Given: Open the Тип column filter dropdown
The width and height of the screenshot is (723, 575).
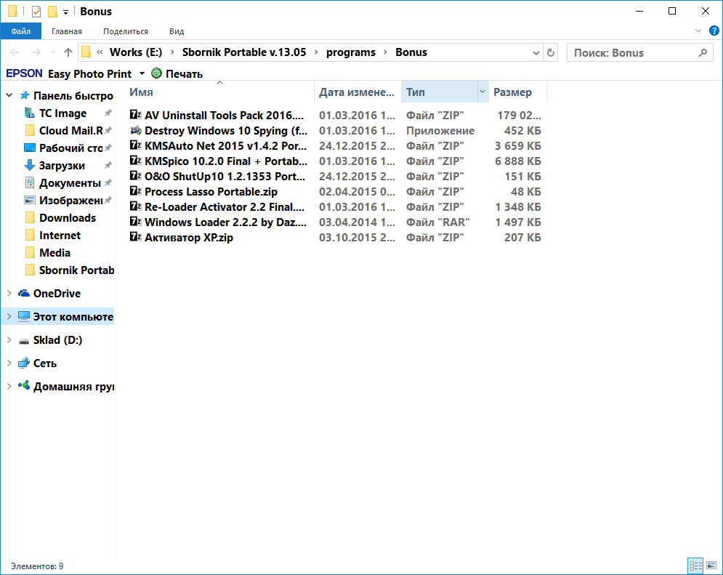Looking at the screenshot, I should click(x=482, y=92).
